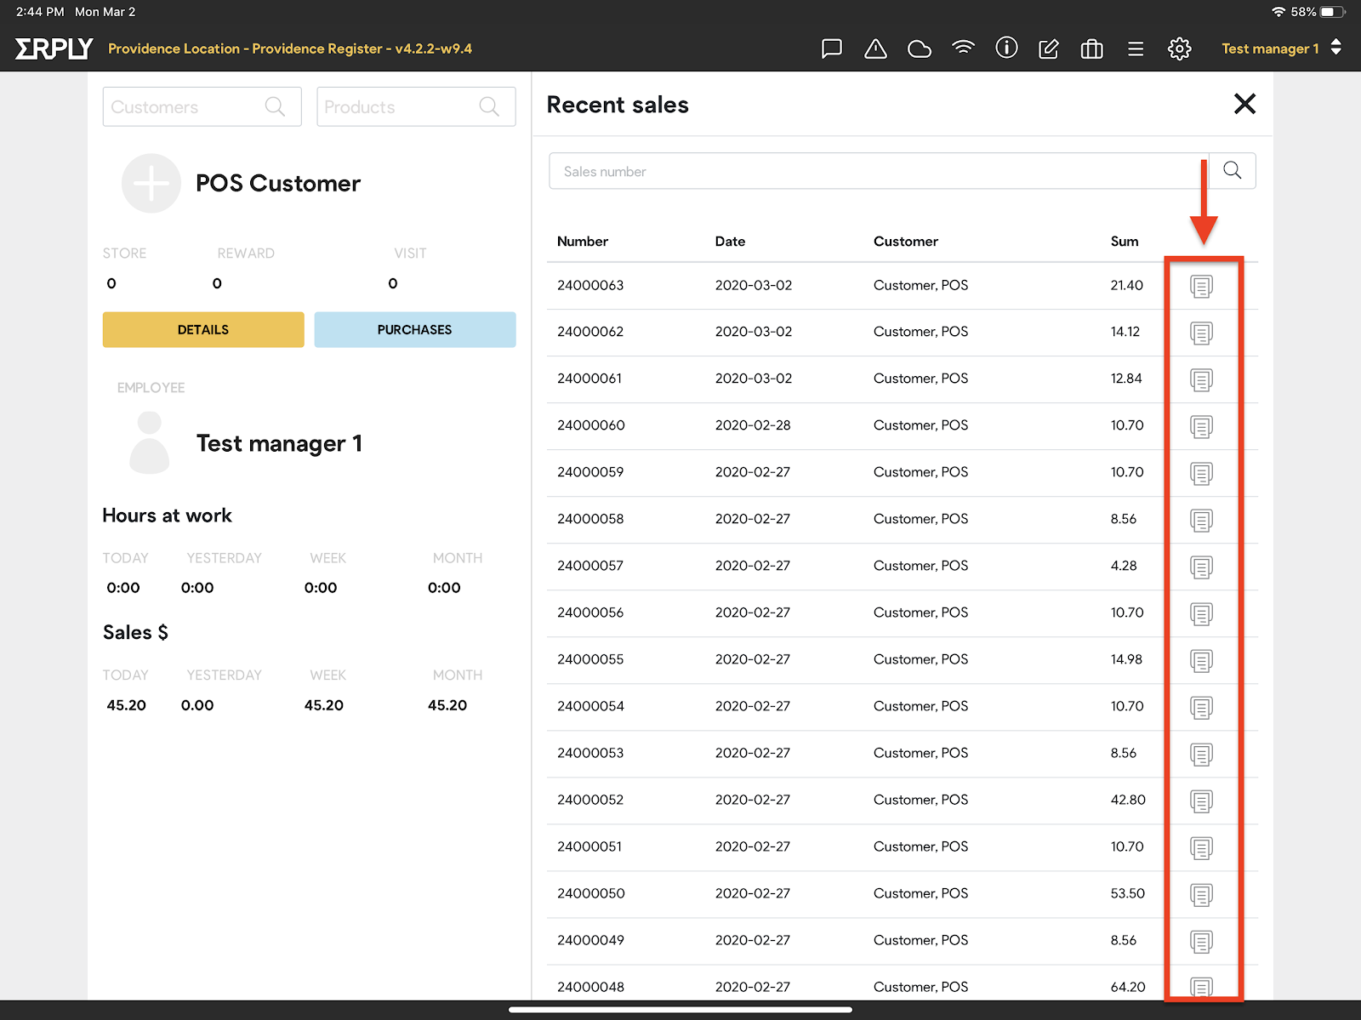Click the 2:44 PM clock in status bar
1361x1020 pixels.
coord(40,12)
